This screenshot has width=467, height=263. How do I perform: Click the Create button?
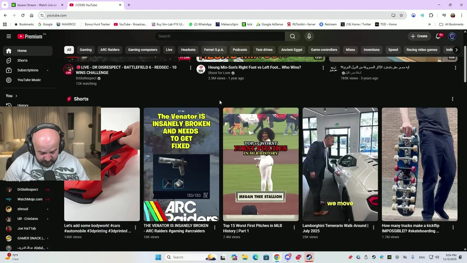[x=419, y=36]
